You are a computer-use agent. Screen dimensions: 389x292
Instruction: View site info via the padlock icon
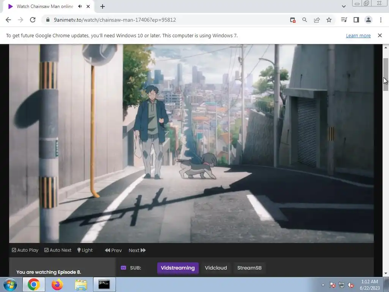[48, 20]
